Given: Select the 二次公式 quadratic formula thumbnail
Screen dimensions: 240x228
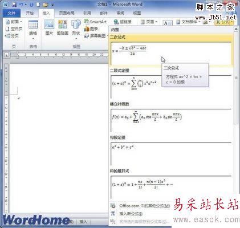Looking at the screenshot, I should pyautogui.click(x=171, y=54).
